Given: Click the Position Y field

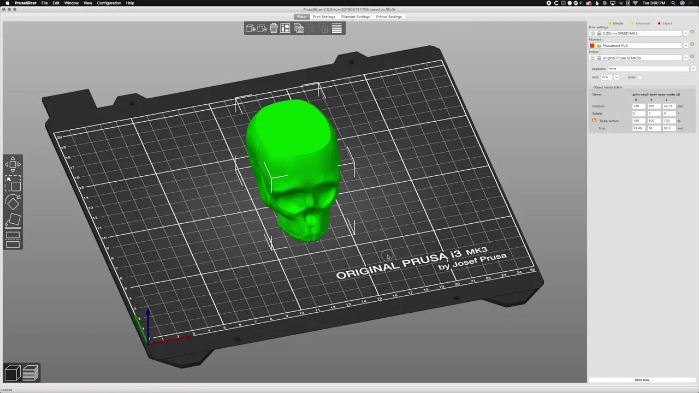Looking at the screenshot, I should click(x=653, y=106).
